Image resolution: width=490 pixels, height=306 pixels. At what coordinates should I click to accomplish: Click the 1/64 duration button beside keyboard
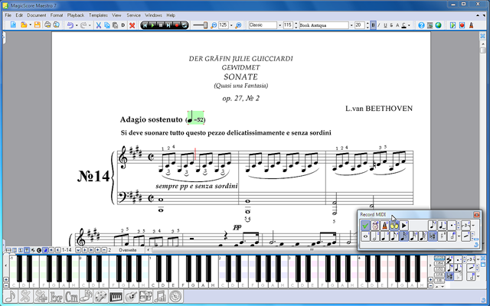click(439, 264)
